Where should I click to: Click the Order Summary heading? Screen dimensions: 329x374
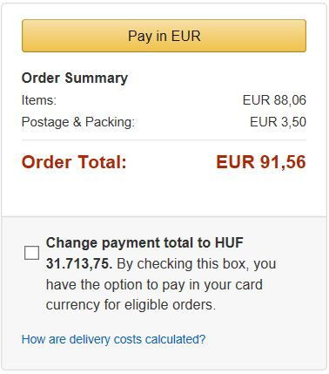tap(75, 78)
